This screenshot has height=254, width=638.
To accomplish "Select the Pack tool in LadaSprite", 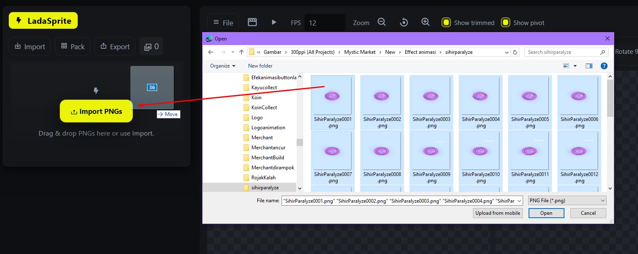I will tap(72, 46).
